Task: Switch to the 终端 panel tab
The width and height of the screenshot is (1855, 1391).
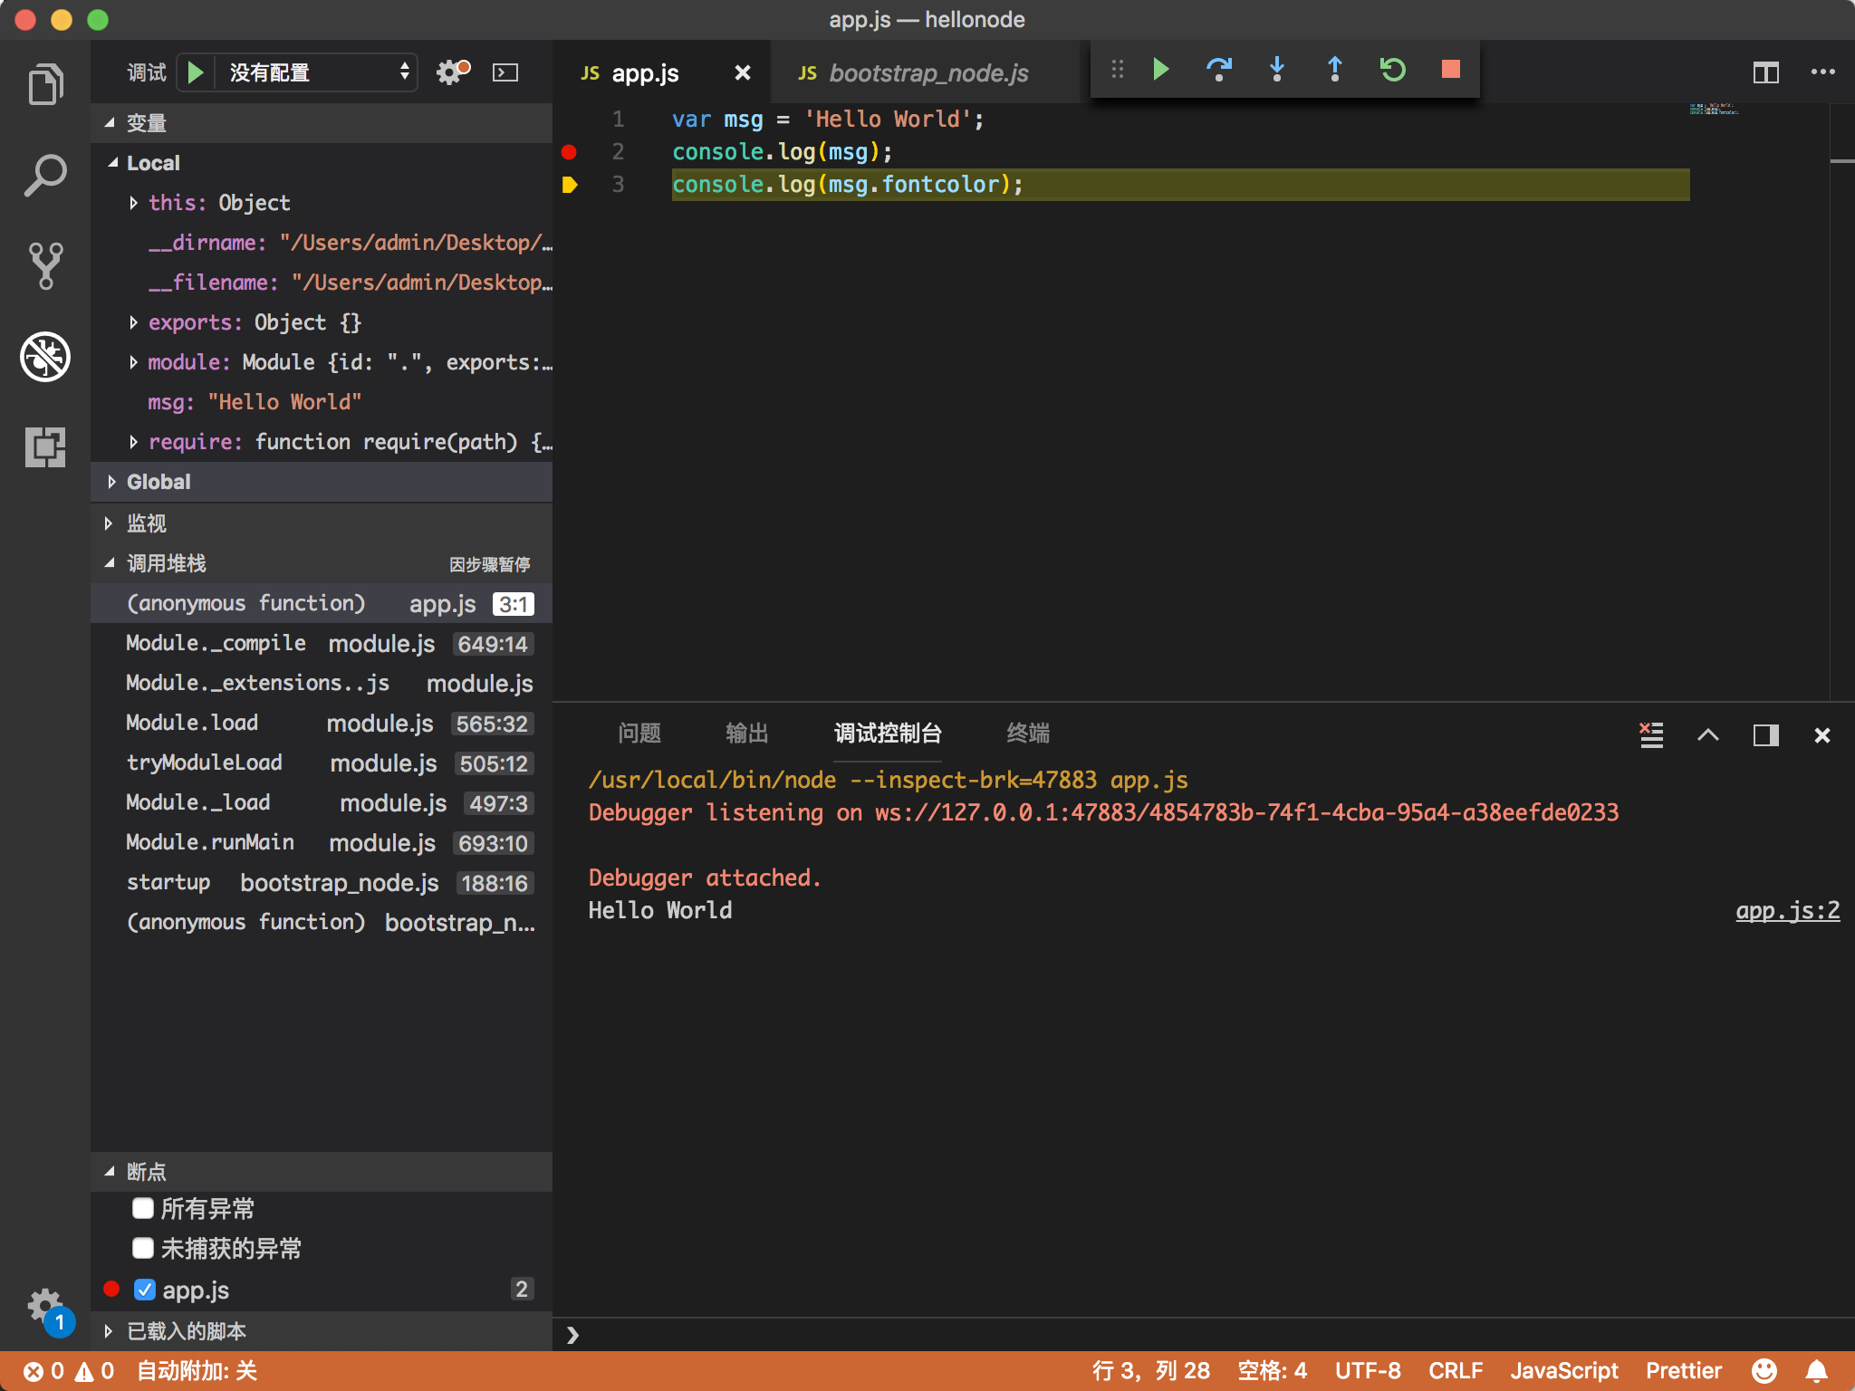Action: (x=1027, y=733)
